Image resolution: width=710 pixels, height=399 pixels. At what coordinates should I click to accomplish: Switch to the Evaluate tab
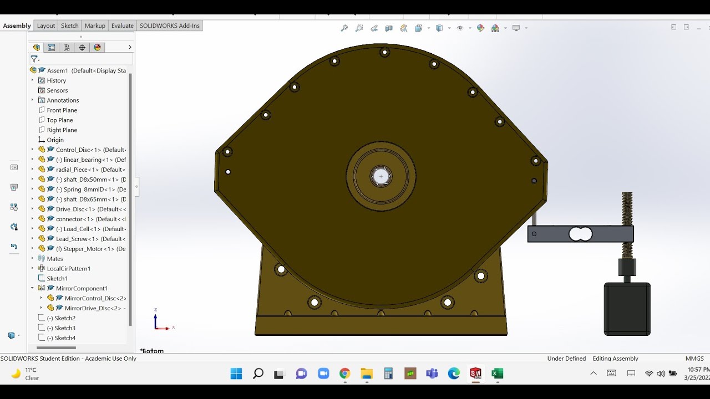pos(122,25)
